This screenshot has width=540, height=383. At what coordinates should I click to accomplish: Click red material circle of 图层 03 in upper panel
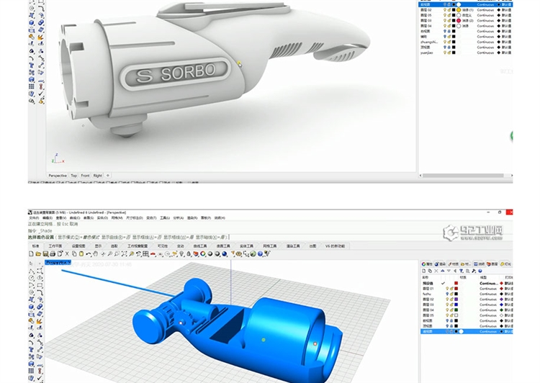(459, 20)
